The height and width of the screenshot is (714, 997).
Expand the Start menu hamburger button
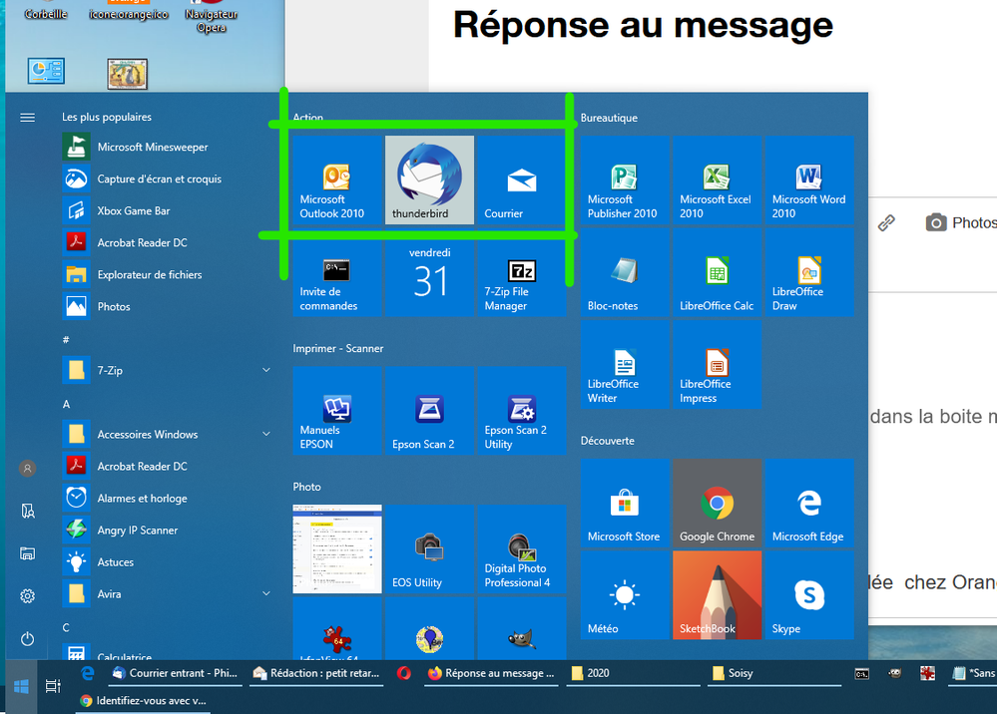pyautogui.click(x=27, y=118)
